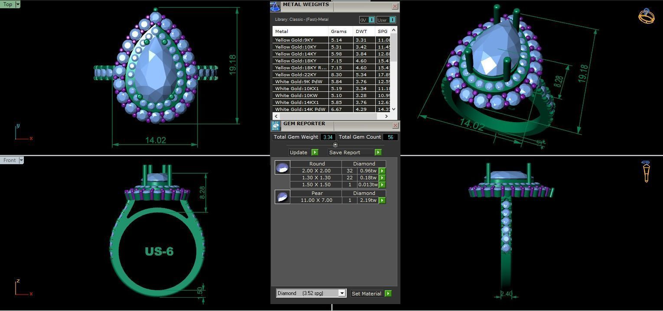
Task: Click ring-on-stick icon in side viewport
Action: tap(646, 172)
